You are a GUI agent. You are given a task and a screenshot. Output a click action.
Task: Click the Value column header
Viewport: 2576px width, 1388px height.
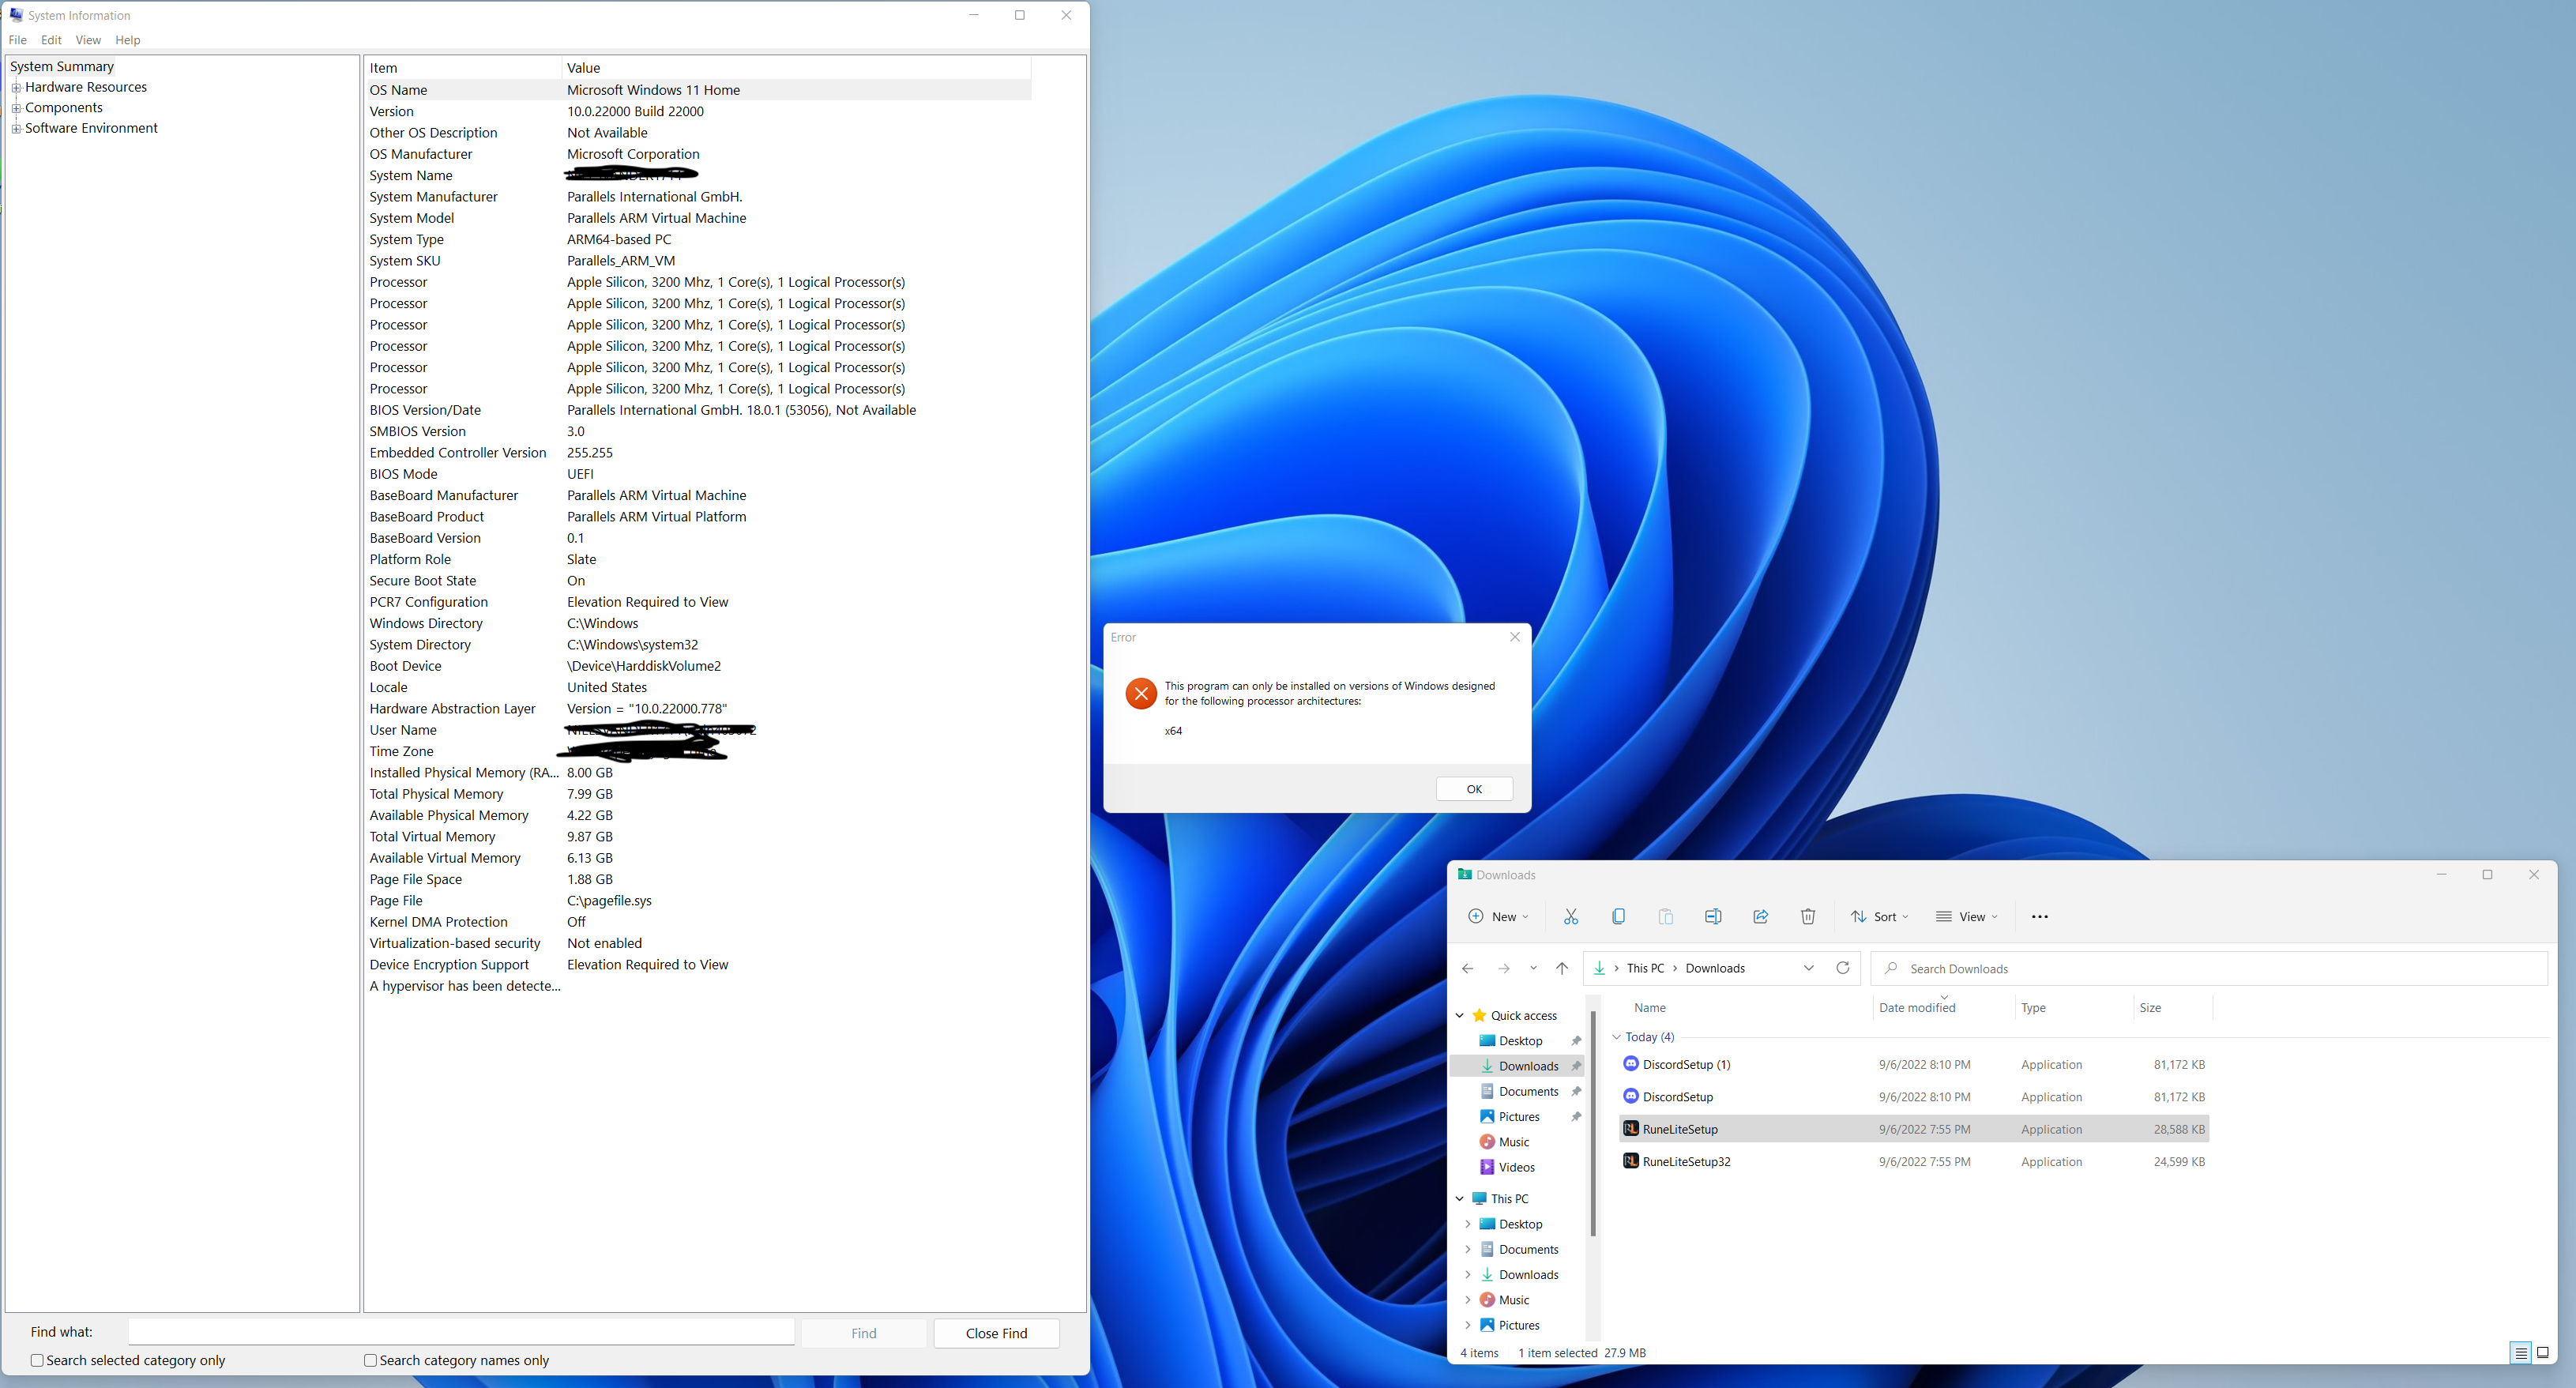(x=796, y=68)
